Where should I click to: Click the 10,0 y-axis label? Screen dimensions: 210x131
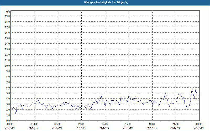click(x=7, y=66)
